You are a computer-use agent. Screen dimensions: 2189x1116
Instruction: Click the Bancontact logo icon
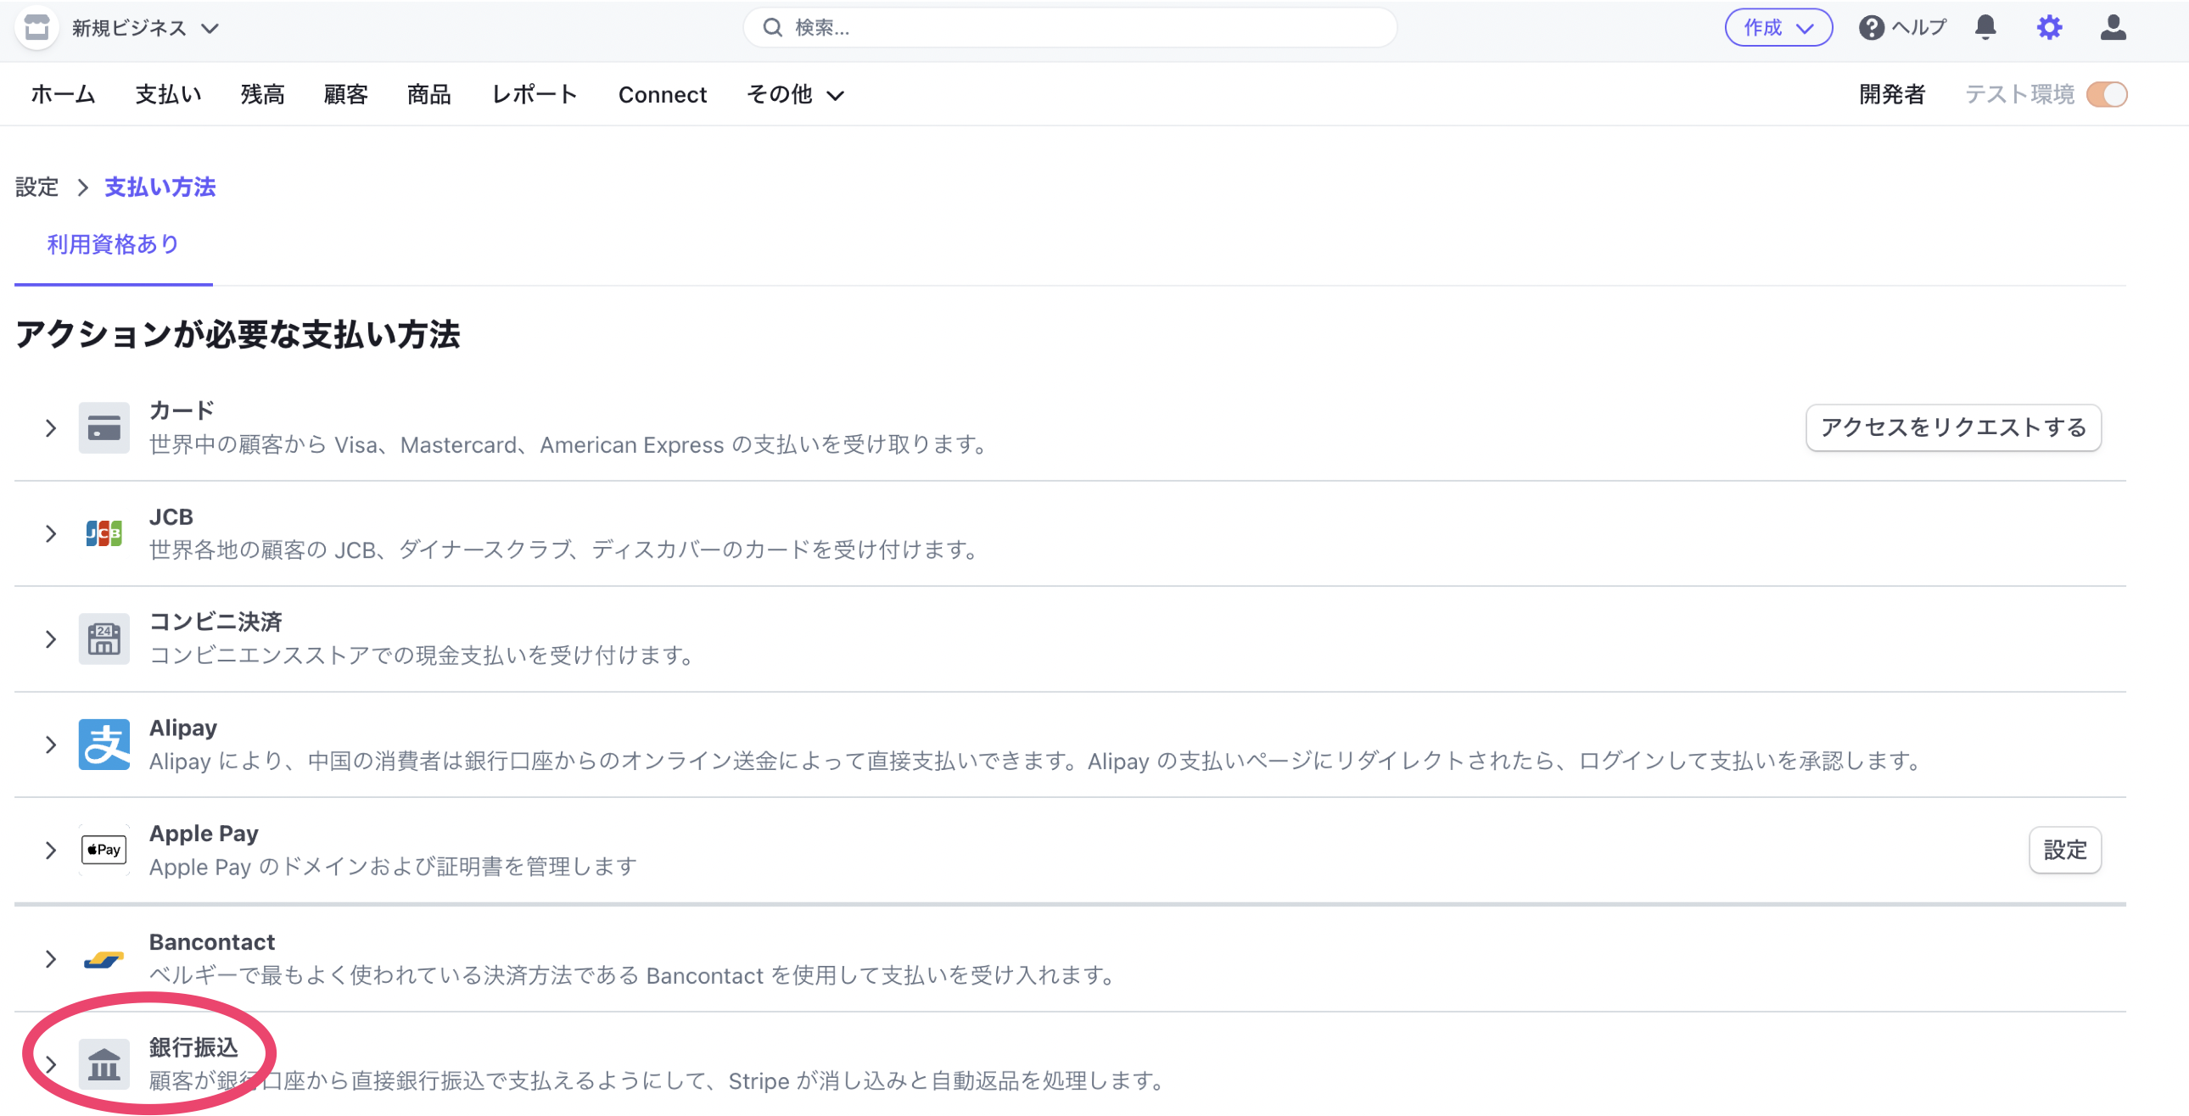tap(104, 959)
